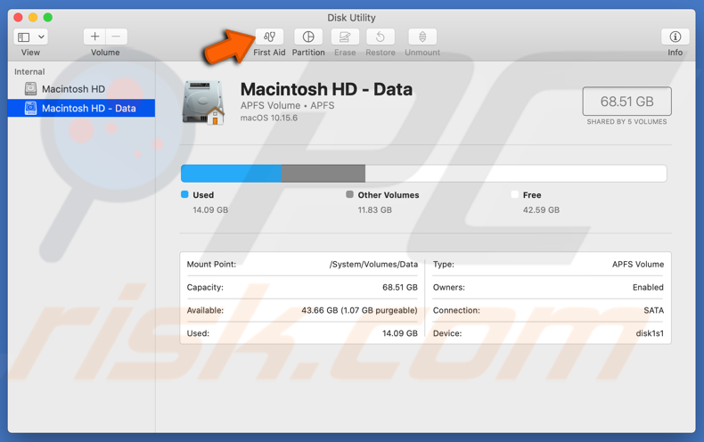
Task: Select Macintosh HD in sidebar
Action: pos(81,89)
